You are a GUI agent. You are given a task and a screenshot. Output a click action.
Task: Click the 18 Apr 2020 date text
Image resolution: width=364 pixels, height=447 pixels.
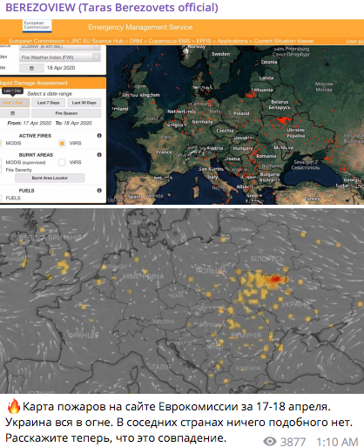[61, 68]
